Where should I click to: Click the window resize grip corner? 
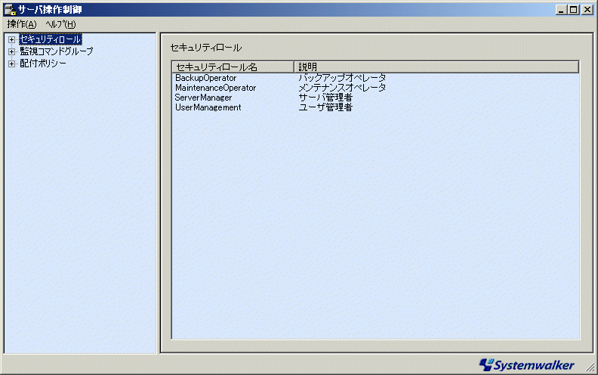coord(590,367)
